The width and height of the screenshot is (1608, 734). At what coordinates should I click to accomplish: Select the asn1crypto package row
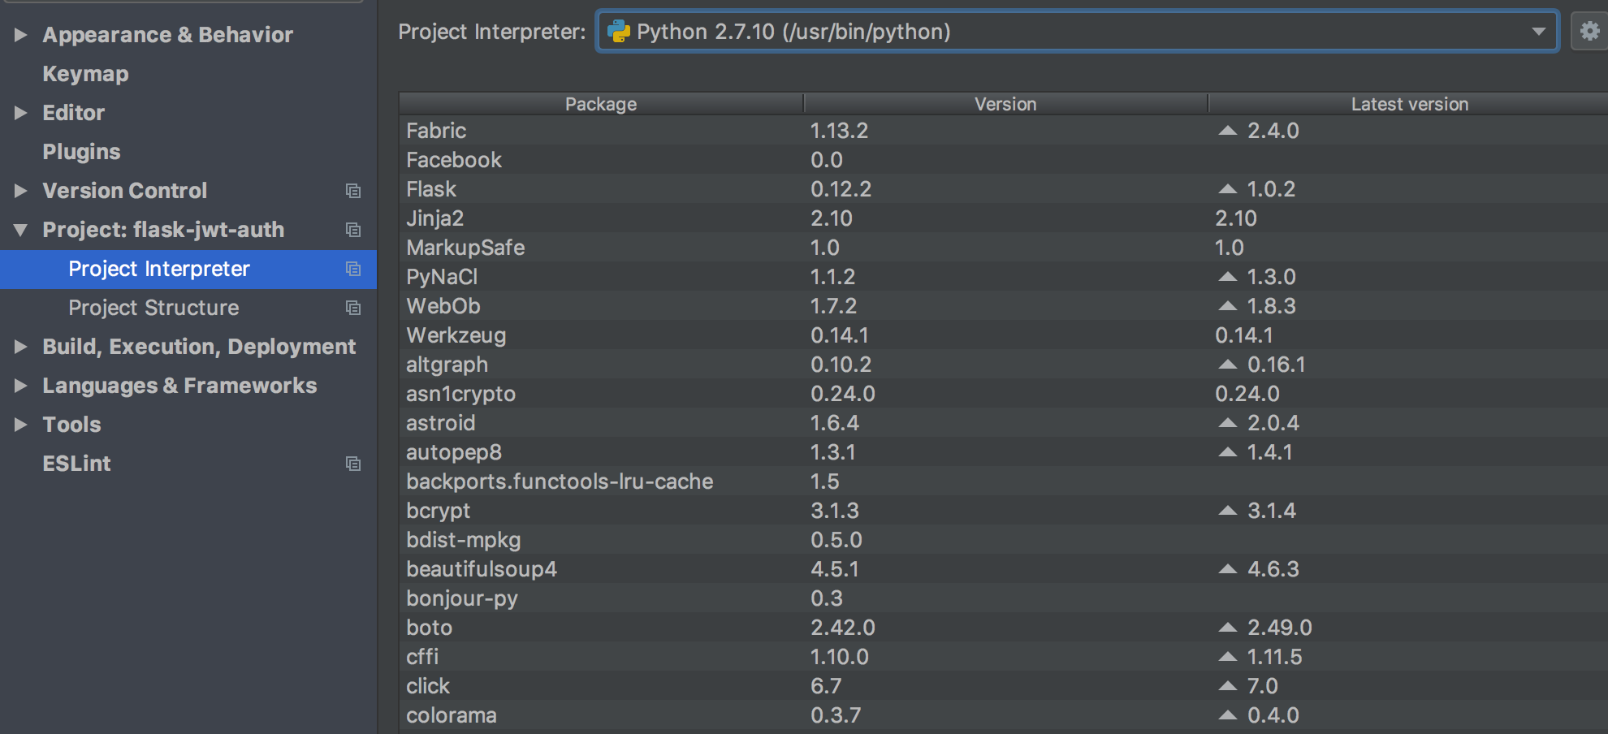(x=1004, y=394)
